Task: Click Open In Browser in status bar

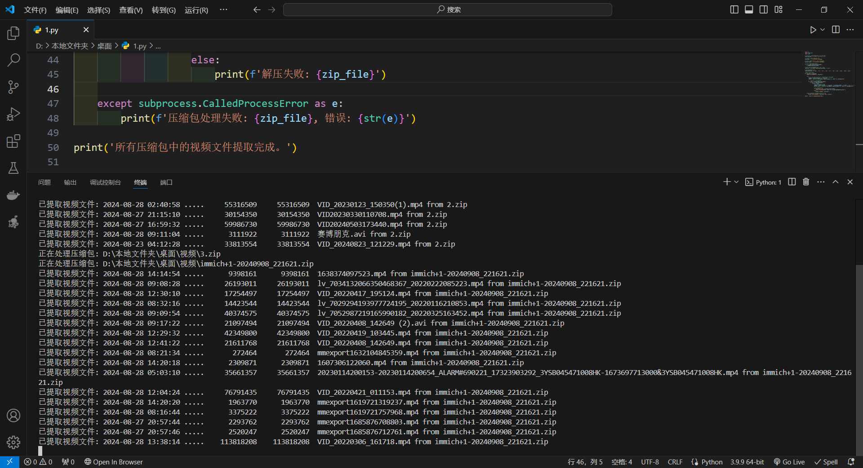Action: pyautogui.click(x=113, y=462)
